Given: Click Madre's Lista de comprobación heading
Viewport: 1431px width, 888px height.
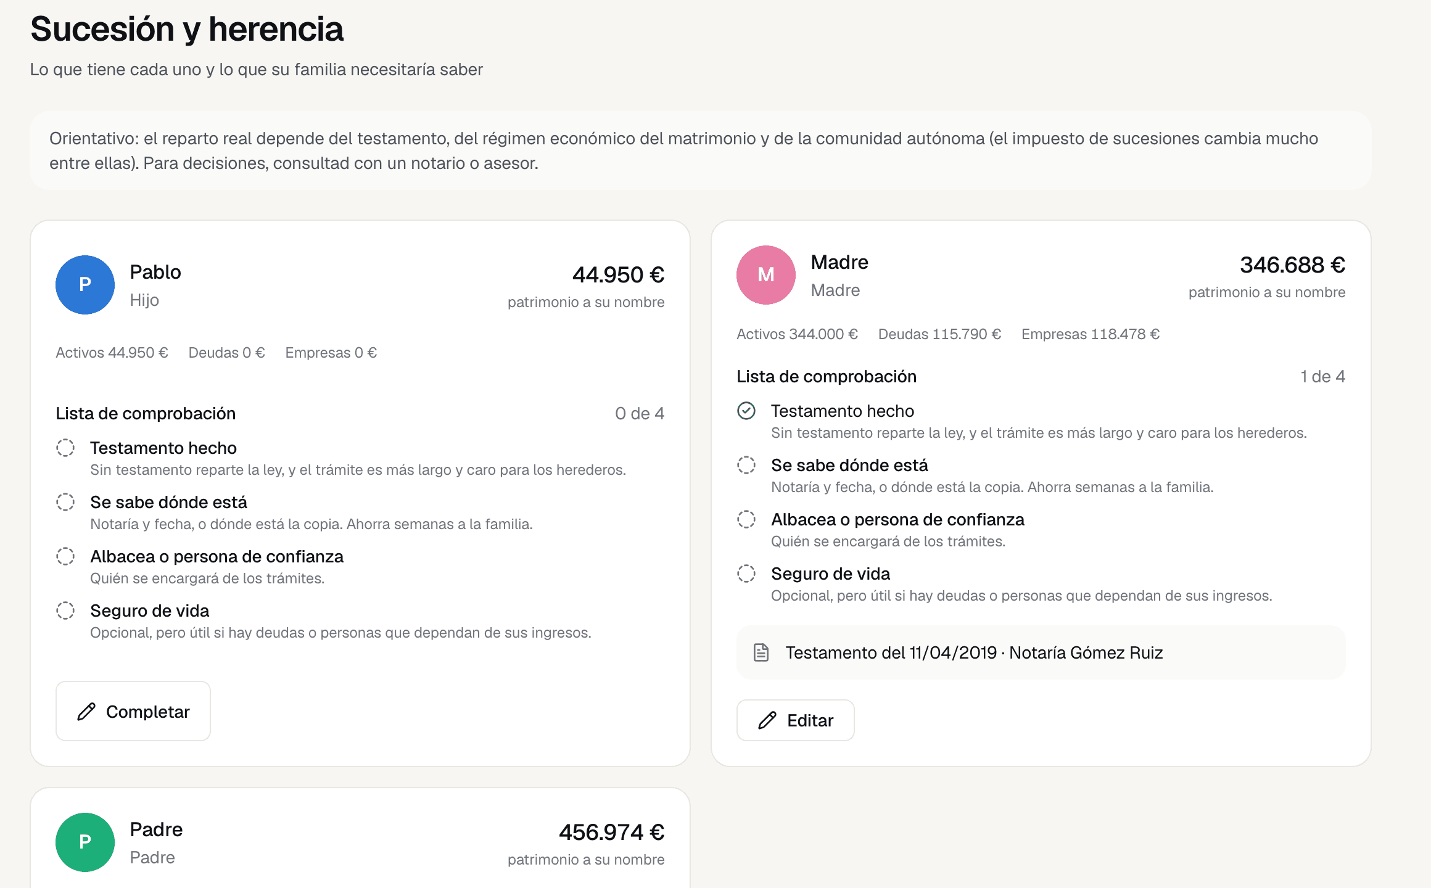Looking at the screenshot, I should [x=827, y=376].
